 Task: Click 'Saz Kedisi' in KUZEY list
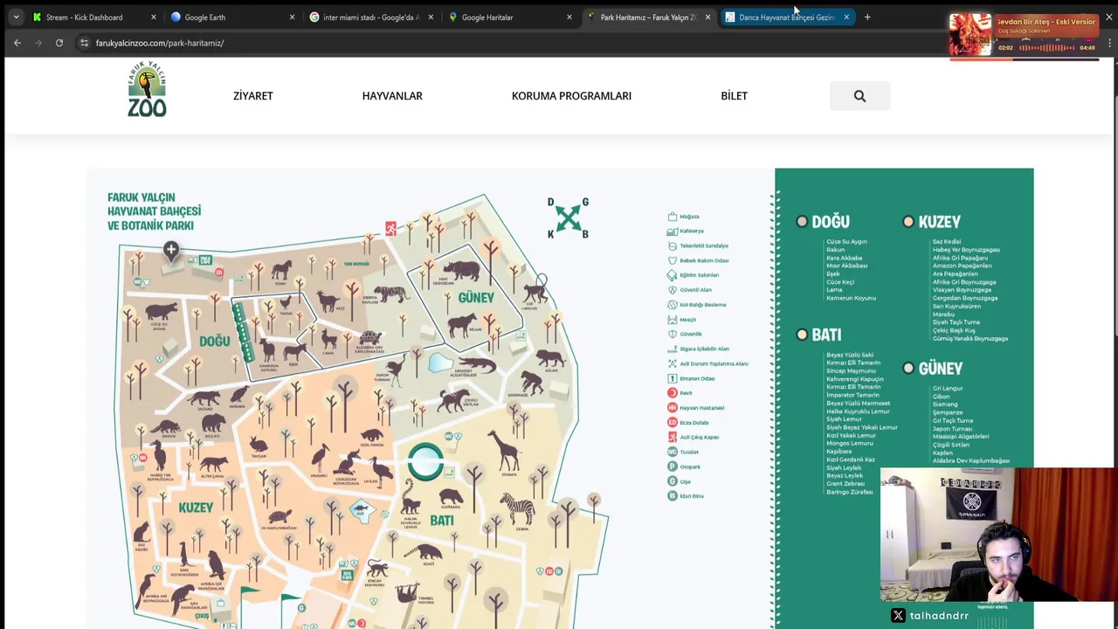[947, 242]
